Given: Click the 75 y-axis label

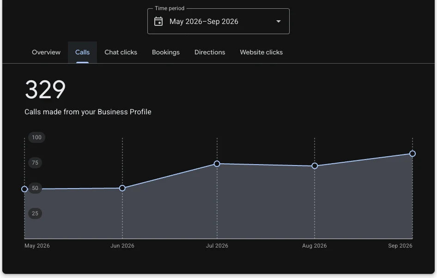Looking at the screenshot, I should pyautogui.click(x=35, y=163).
